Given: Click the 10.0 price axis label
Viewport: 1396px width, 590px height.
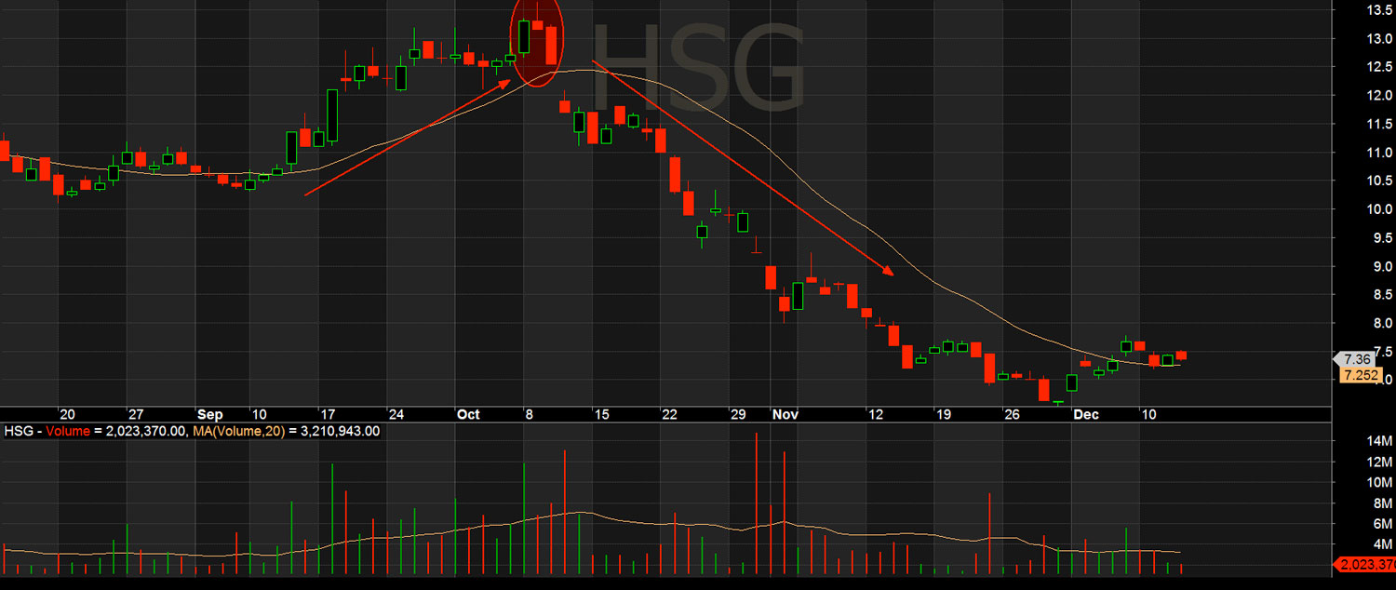Looking at the screenshot, I should point(1378,209).
